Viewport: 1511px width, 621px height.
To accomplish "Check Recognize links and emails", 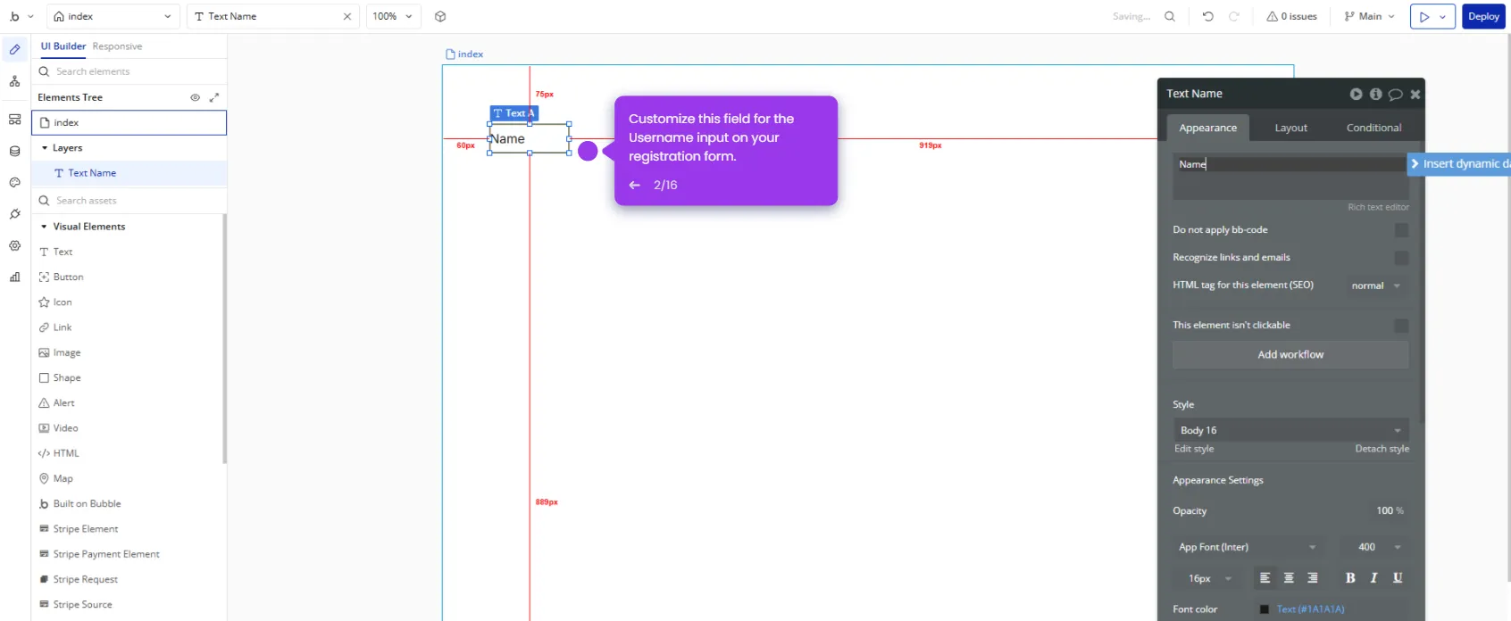I will [x=1402, y=258].
